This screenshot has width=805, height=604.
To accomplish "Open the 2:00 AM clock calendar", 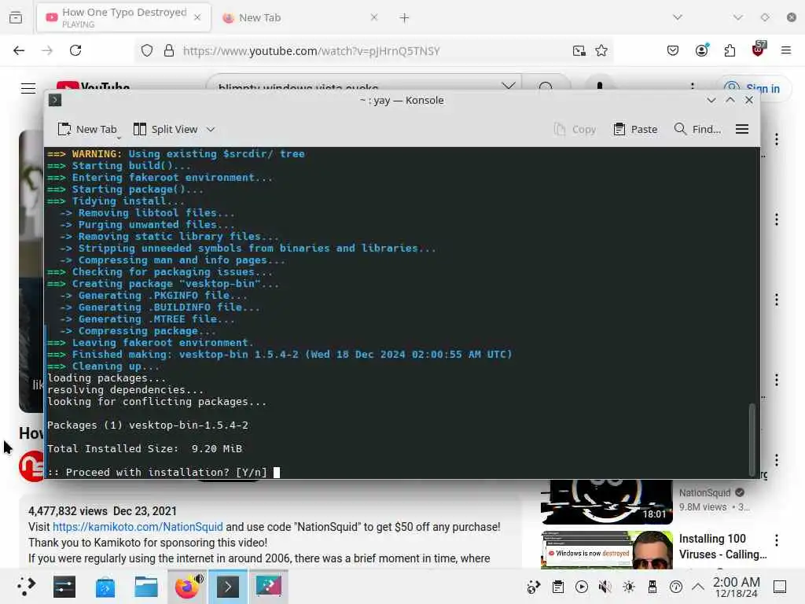I will tap(736, 587).
